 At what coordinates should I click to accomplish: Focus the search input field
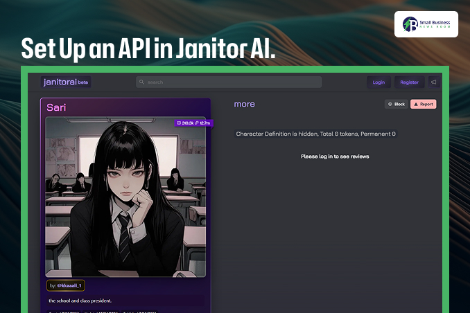(x=229, y=82)
